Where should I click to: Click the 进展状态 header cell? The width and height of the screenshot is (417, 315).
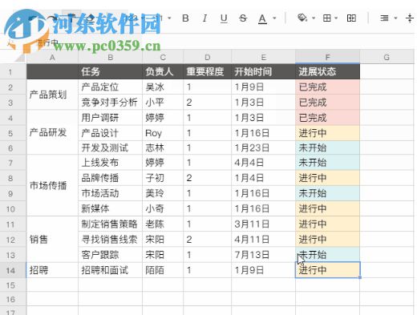328,71
